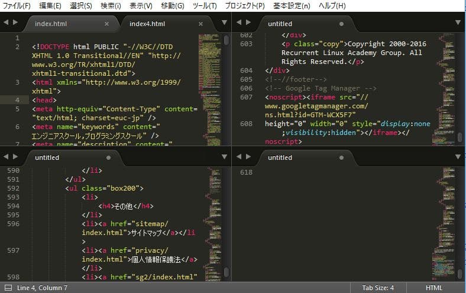Open tab list dropdown in top-right pane
The image size is (466, 293).
point(457,24)
